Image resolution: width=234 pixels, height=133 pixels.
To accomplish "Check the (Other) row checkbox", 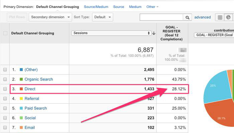I will 5,69.
